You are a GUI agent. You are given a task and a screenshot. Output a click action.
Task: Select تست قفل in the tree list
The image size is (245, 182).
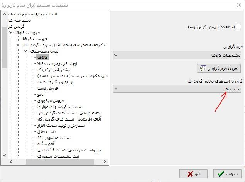click(x=45, y=131)
